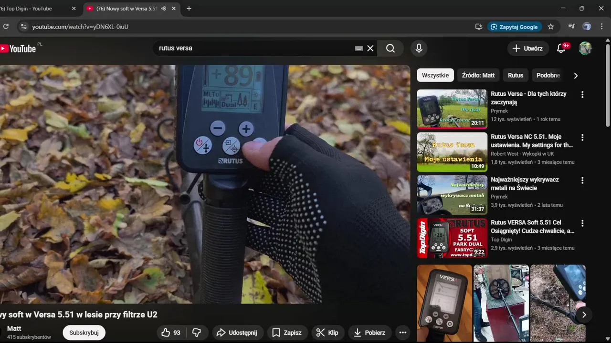The width and height of the screenshot is (611, 343).
Task: Click '415 subskrybentów' subscriber count text
Action: click(29, 337)
